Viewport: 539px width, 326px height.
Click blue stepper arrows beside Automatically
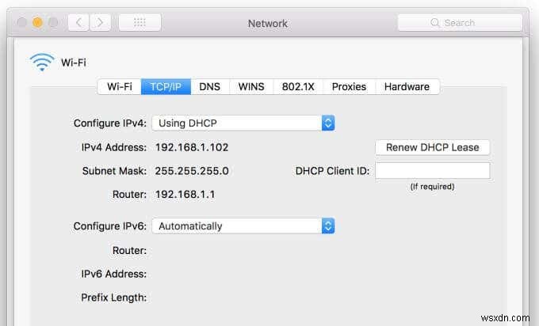(328, 226)
